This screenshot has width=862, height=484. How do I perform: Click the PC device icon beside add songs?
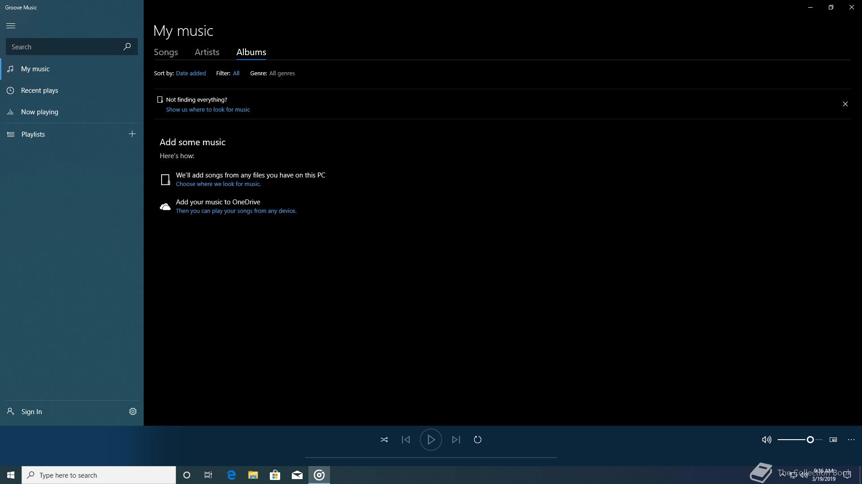[x=165, y=180]
